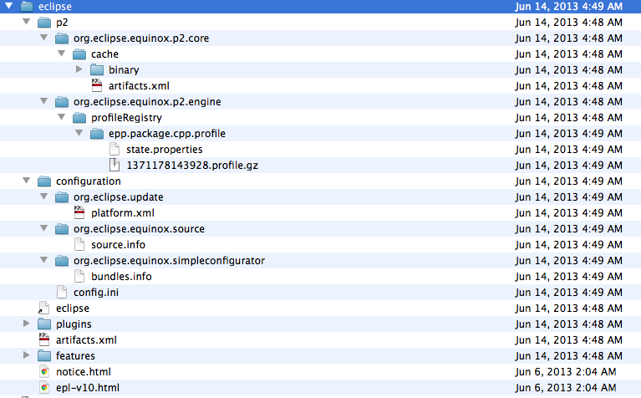Select the epl-v10.html file name
641x398 pixels.
click(x=88, y=388)
